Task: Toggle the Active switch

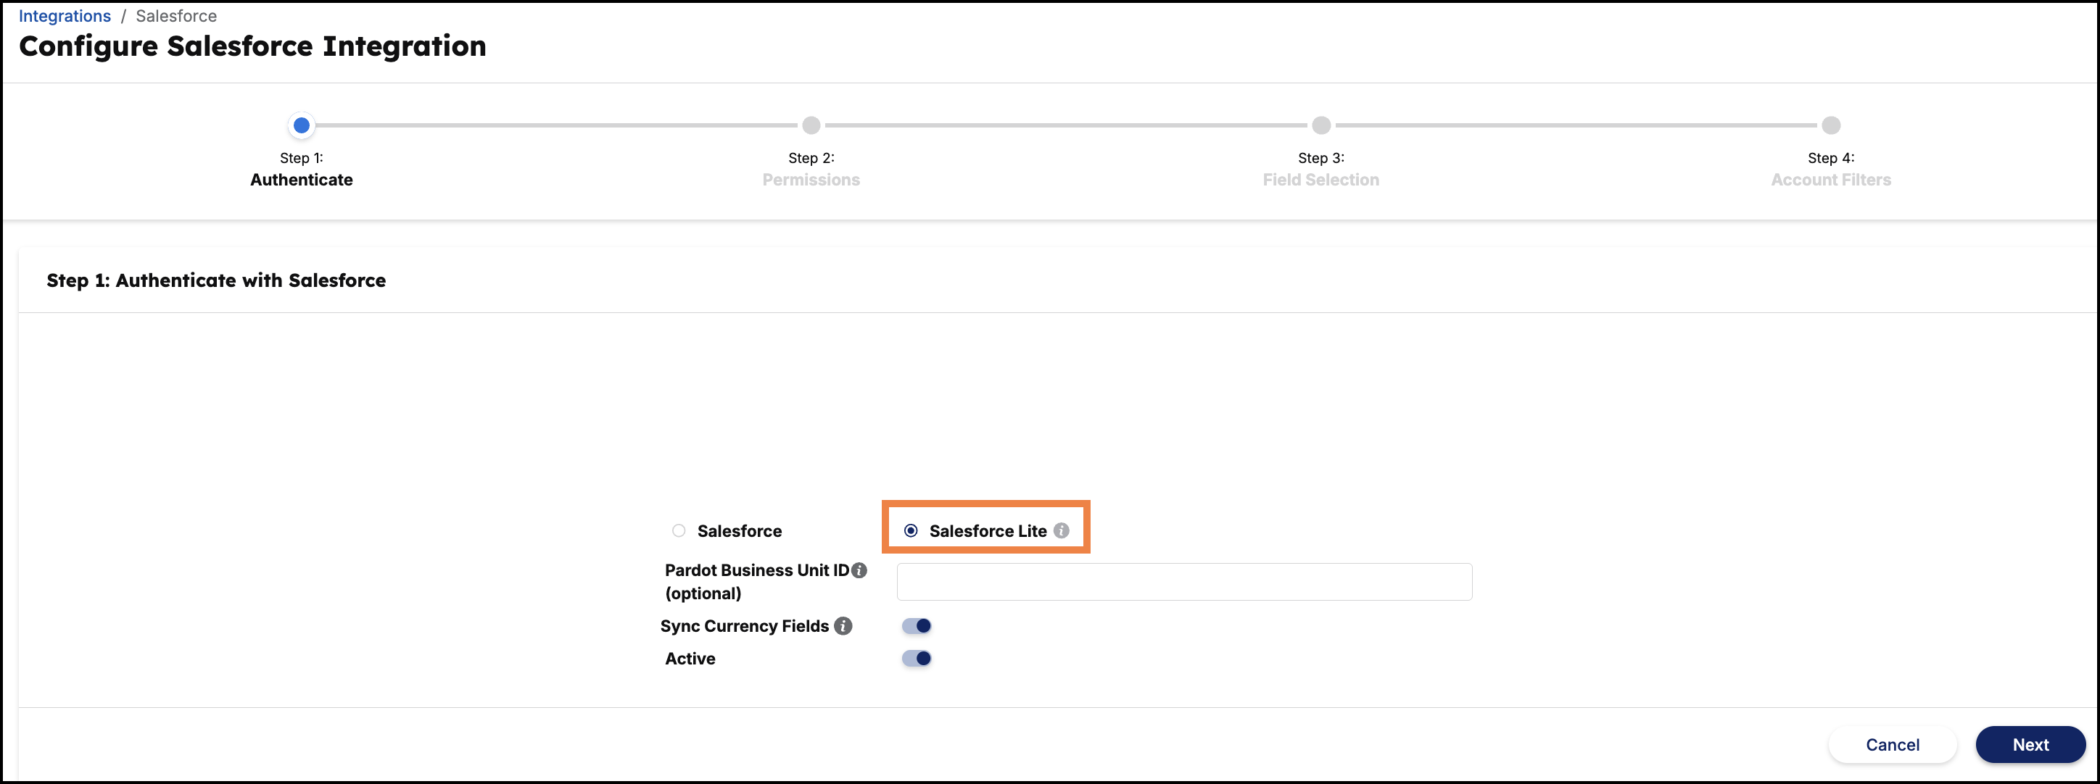Action: click(917, 659)
